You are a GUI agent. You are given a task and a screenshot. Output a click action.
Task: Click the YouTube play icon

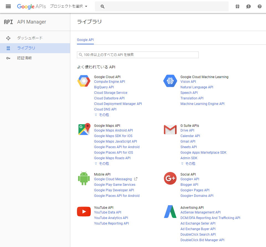coord(84,212)
